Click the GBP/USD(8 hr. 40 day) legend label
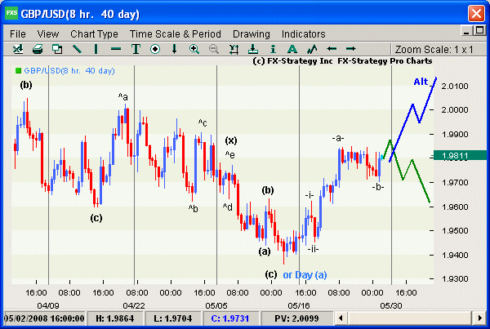 (x=69, y=70)
